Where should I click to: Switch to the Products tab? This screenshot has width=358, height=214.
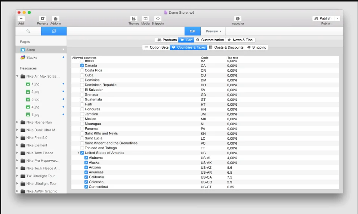pyautogui.click(x=167, y=40)
